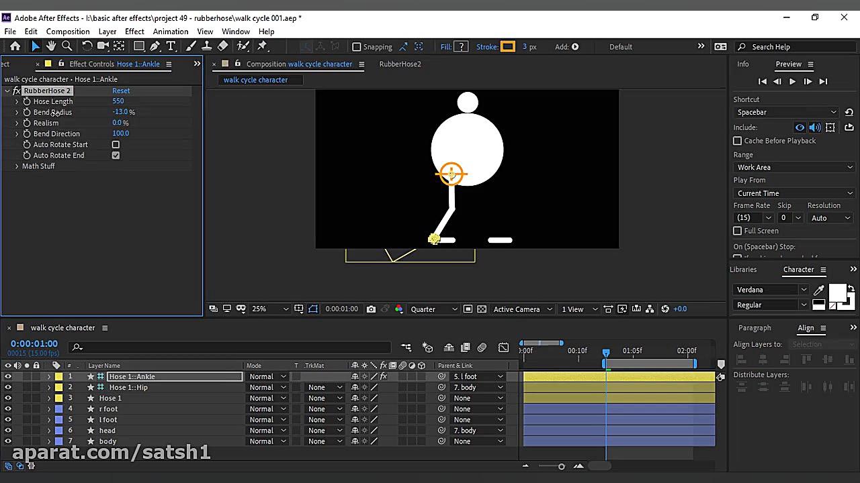Click the eyedropper in Character panel

[818, 290]
